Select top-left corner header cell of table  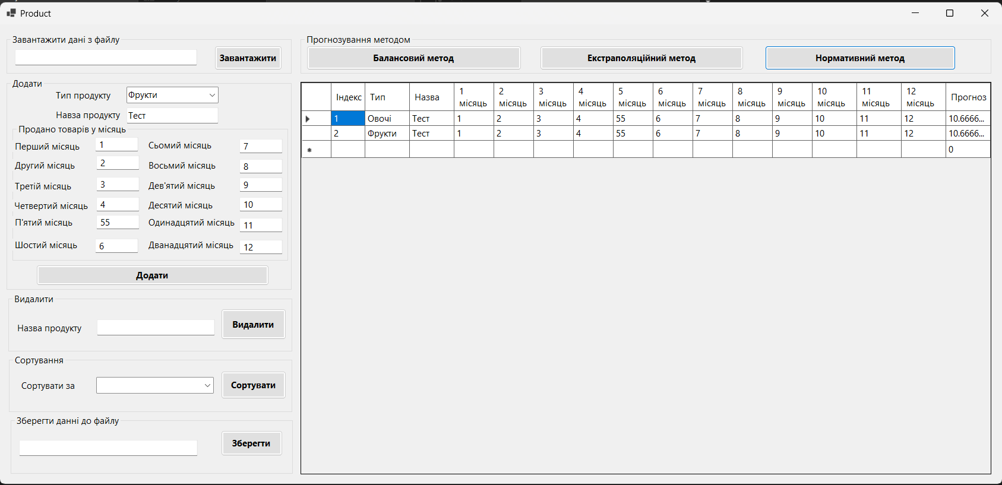(316, 97)
